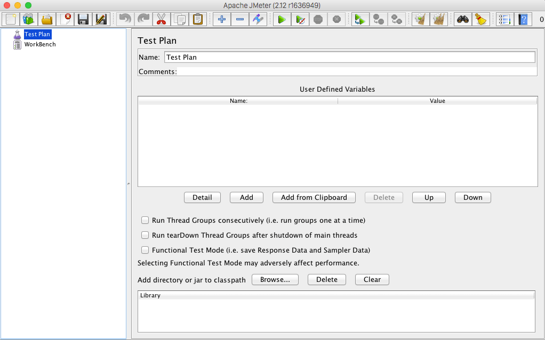Click Add from Clipboard button
Screen dimensions: 545x340
point(314,197)
